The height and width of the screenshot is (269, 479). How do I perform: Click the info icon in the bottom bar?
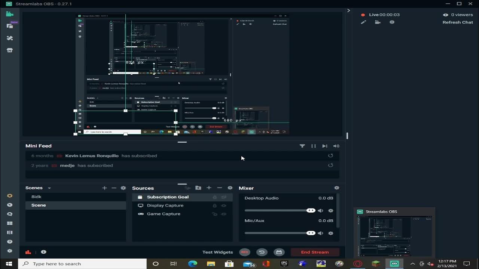point(43,252)
